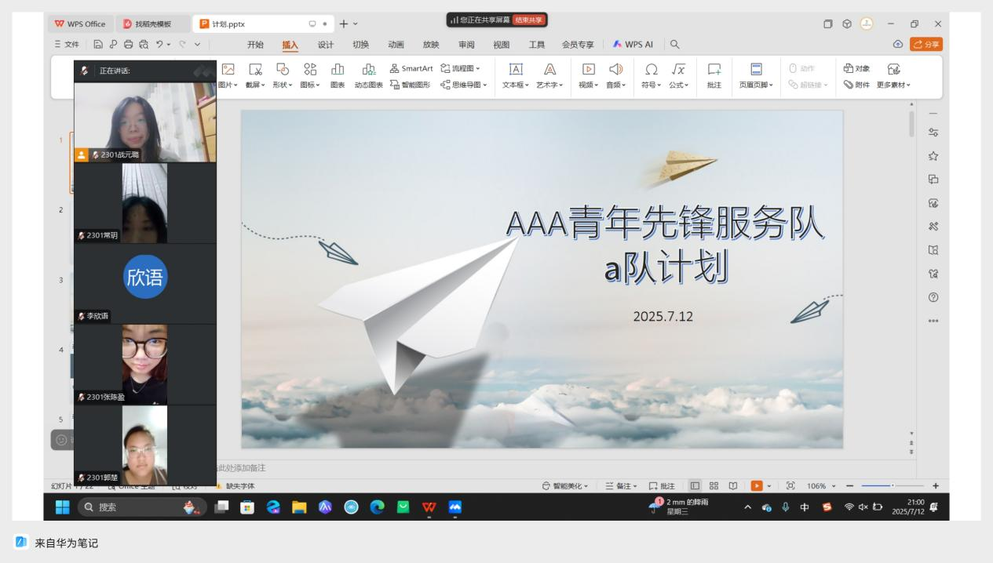Click the Comment (批注) icon in ribbon
The image size is (993, 563).
point(714,75)
